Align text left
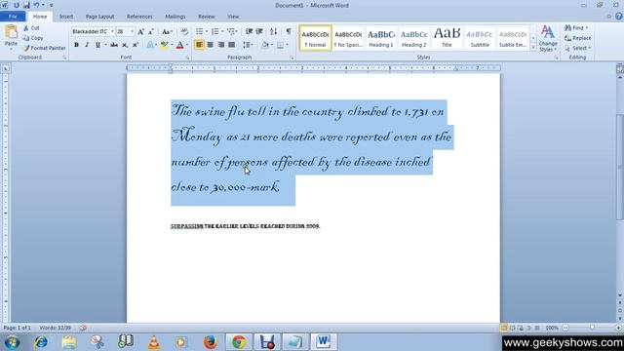The width and height of the screenshot is (624, 351). click(x=199, y=45)
